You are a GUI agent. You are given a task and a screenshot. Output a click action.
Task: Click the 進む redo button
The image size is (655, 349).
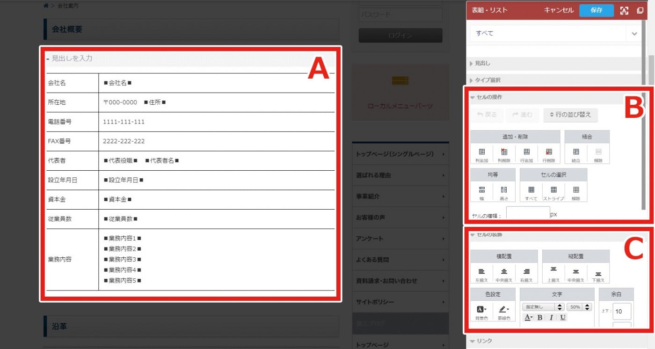tap(523, 115)
